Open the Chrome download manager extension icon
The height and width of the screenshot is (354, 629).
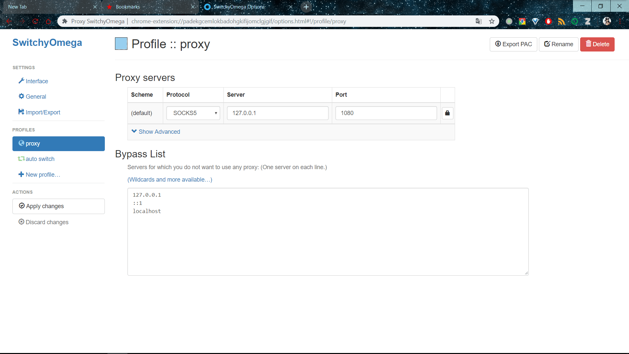522,21
